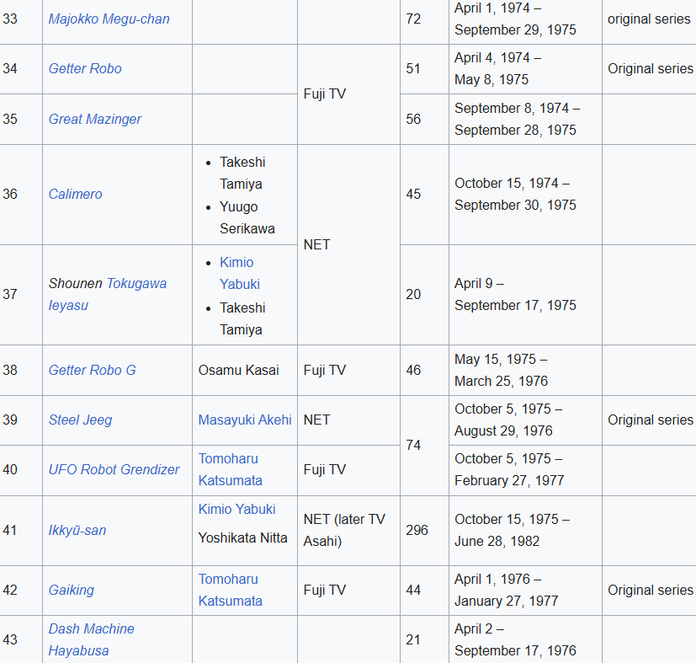Select dates starting September 8, 1974
The image size is (696, 663).
(x=517, y=119)
